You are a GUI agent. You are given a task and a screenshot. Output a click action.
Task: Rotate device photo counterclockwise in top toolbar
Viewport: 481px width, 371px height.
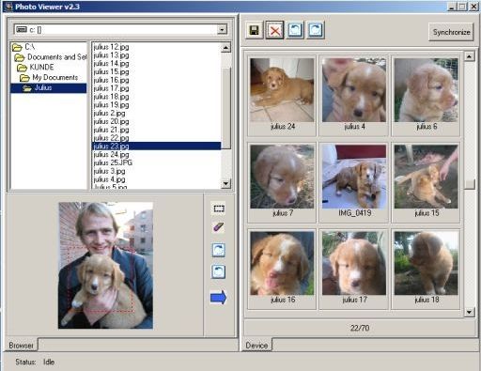click(x=295, y=30)
